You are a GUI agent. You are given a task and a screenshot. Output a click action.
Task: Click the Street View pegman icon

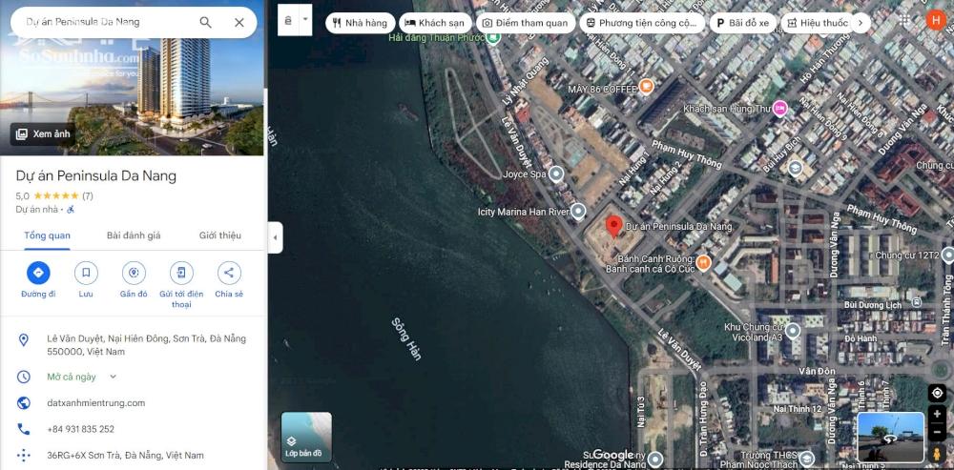click(937, 454)
